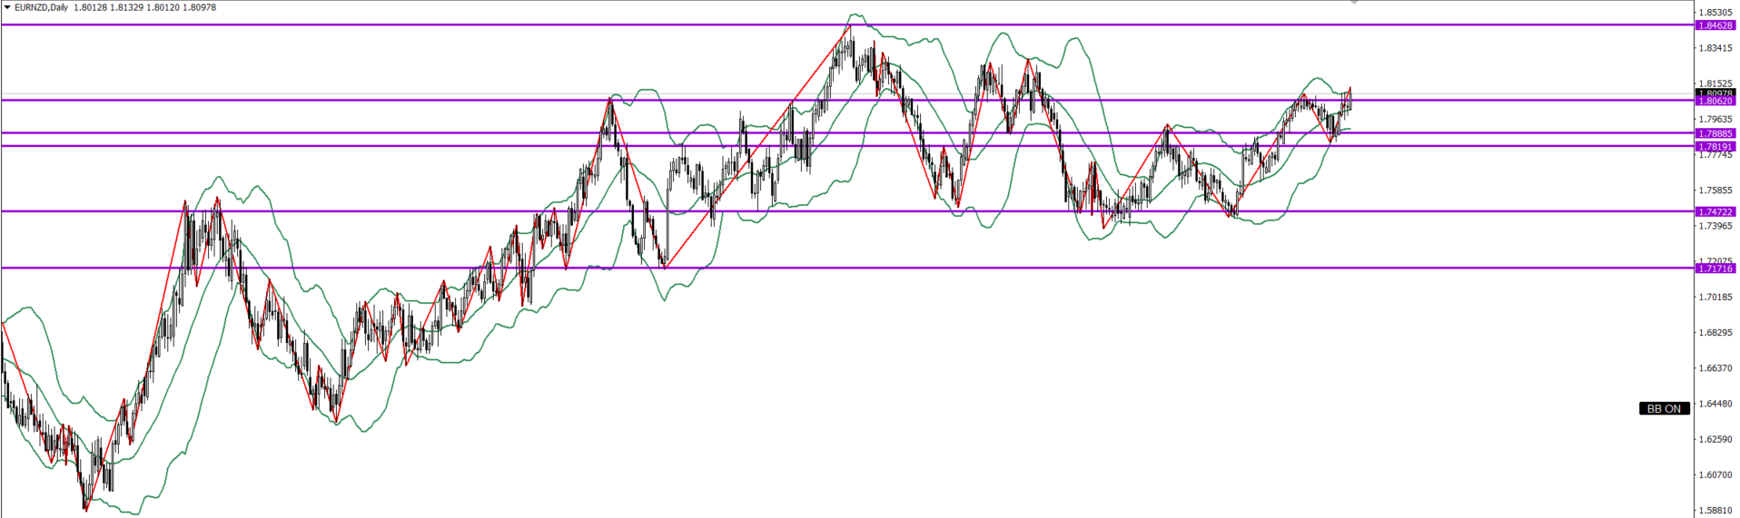Click the 1.66370 tick on price axis
This screenshot has height=518, width=1740.
tap(1715, 368)
